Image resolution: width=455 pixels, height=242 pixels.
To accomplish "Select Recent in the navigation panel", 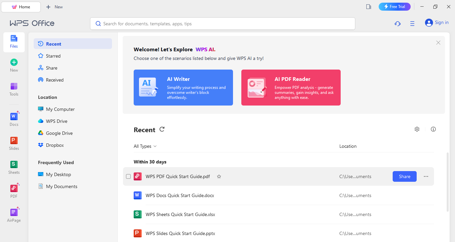I will tap(73, 44).
